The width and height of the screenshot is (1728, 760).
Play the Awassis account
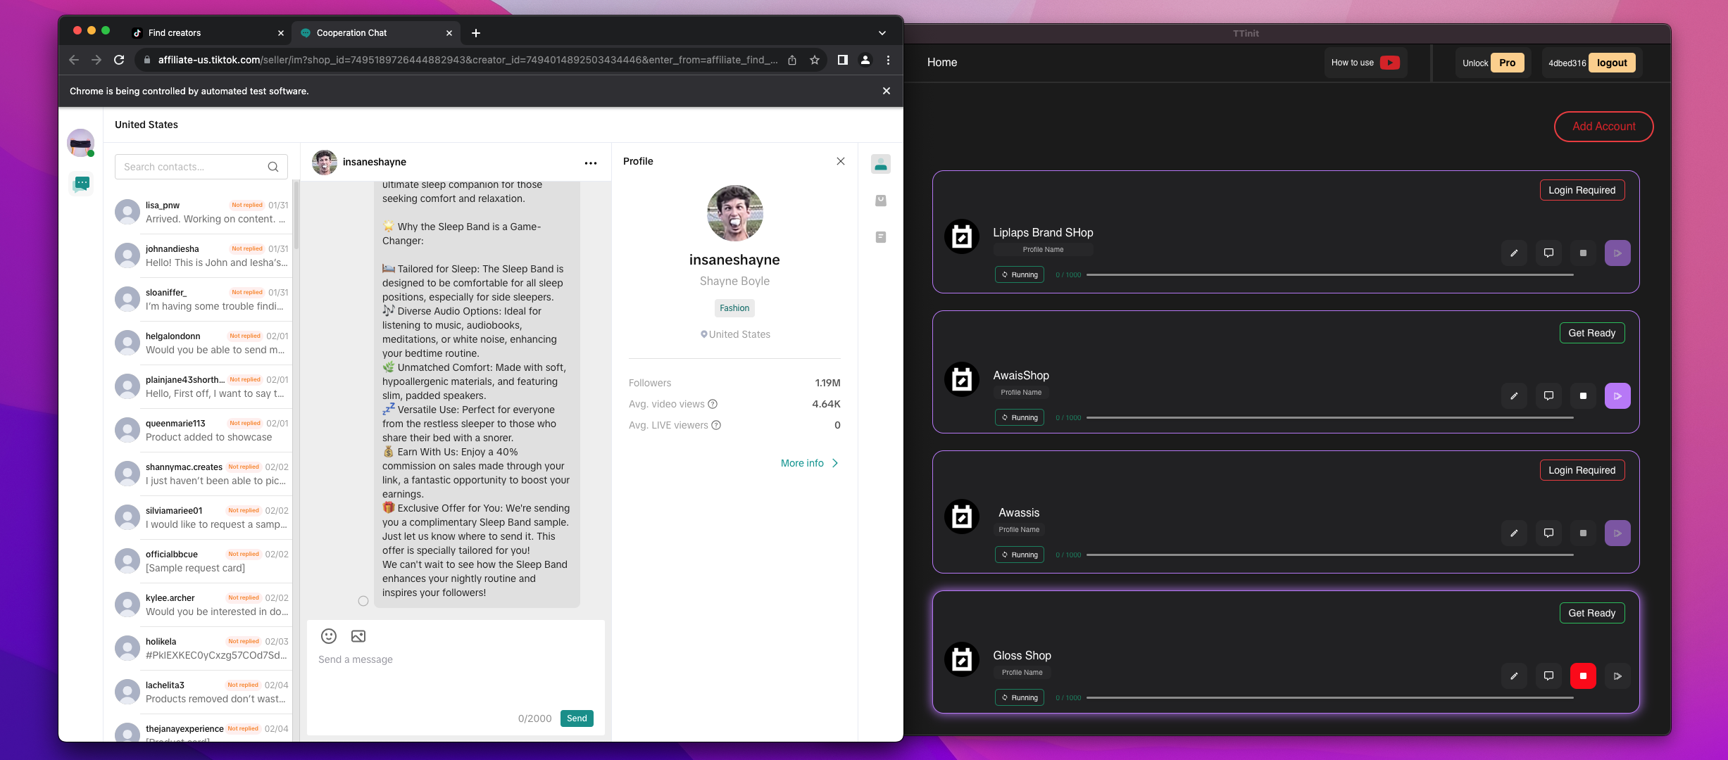1617,533
